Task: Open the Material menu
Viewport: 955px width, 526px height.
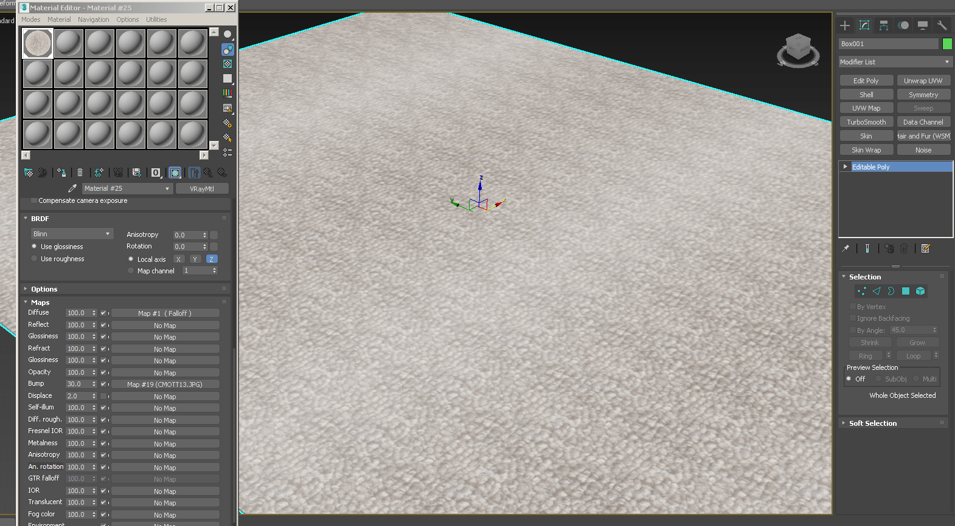Action: coord(59,19)
